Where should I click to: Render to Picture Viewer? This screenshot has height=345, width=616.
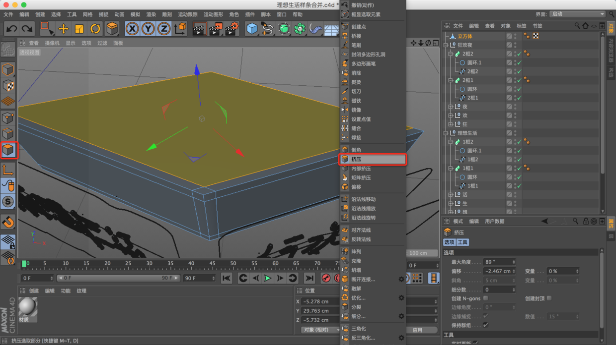click(x=216, y=29)
